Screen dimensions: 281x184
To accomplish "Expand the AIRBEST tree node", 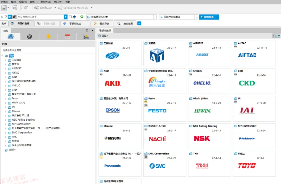I will point(5,69).
